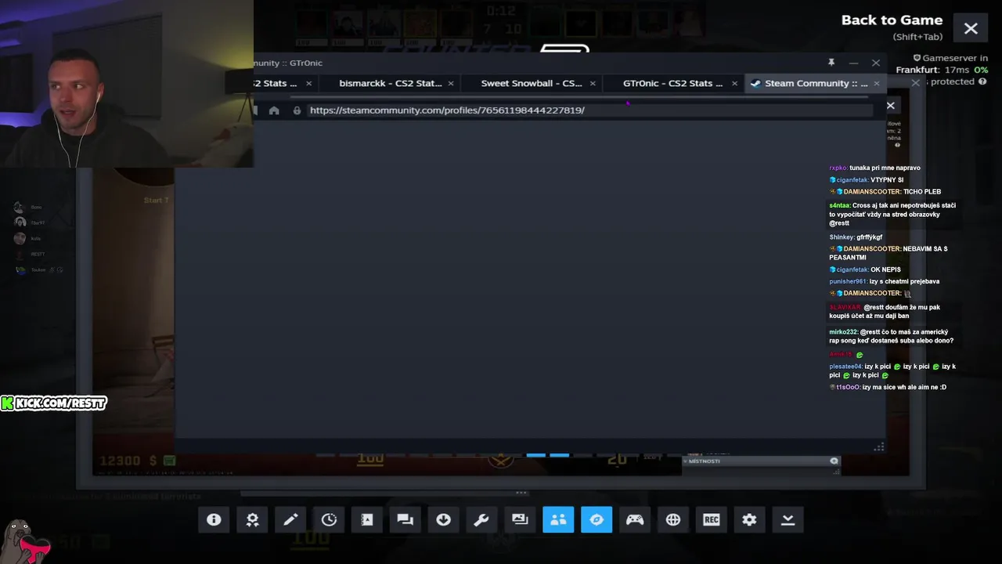Screen dimensions: 1002x564
Task: Select the Steam Community browser tab
Action: 816,83
